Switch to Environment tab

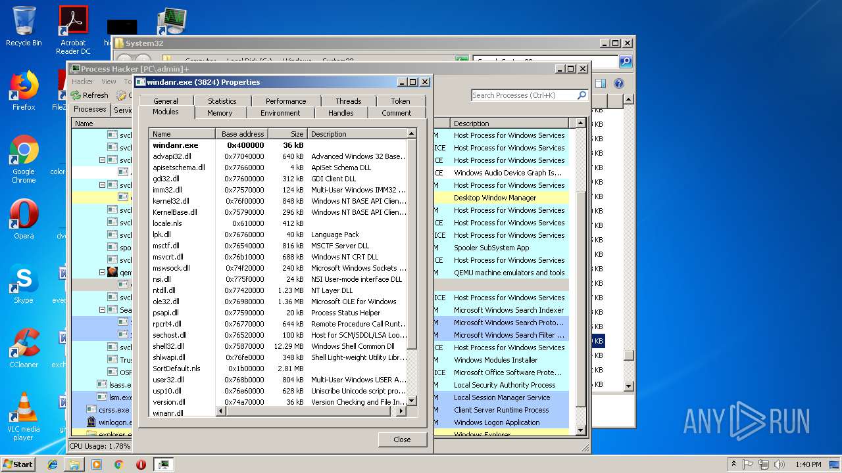coord(280,113)
